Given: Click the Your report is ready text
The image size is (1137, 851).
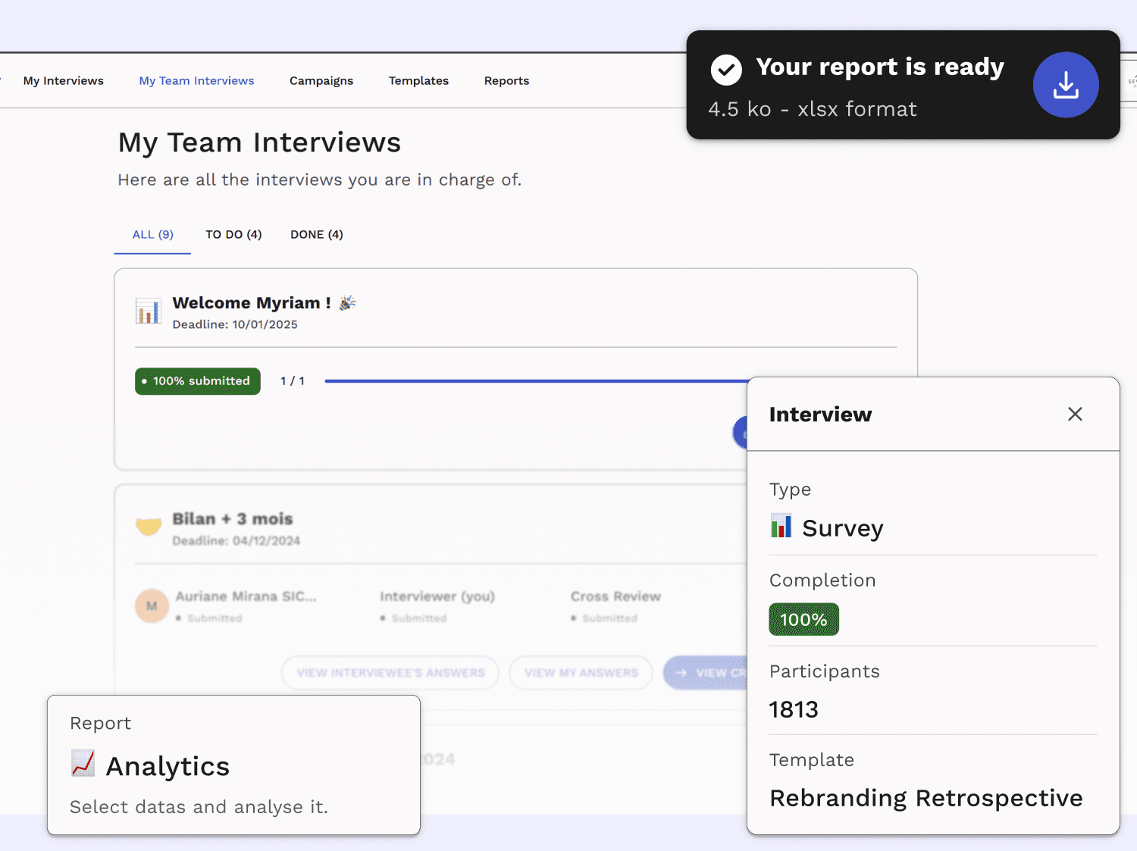Looking at the screenshot, I should pyautogui.click(x=880, y=67).
